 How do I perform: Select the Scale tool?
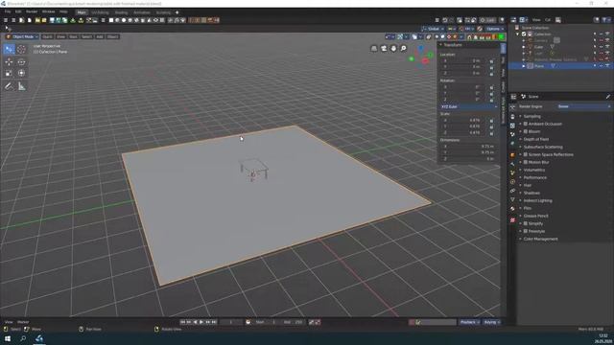(x=9, y=73)
